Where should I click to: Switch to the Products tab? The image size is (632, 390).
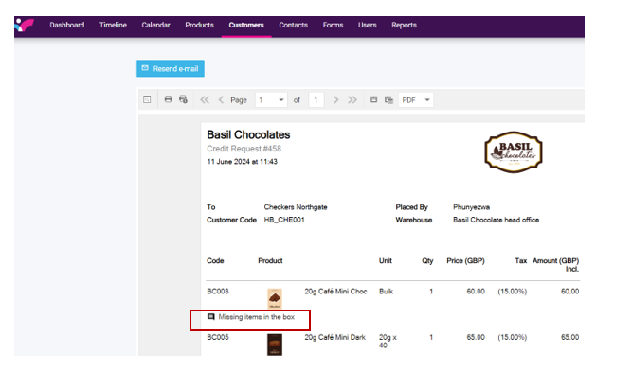[x=199, y=26]
